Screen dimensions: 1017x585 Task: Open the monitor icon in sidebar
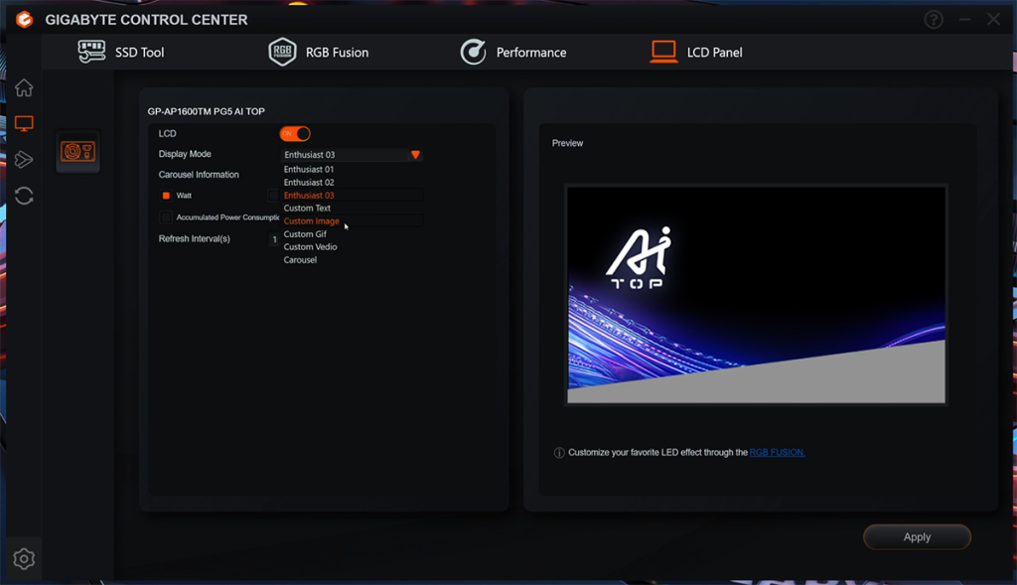click(24, 123)
